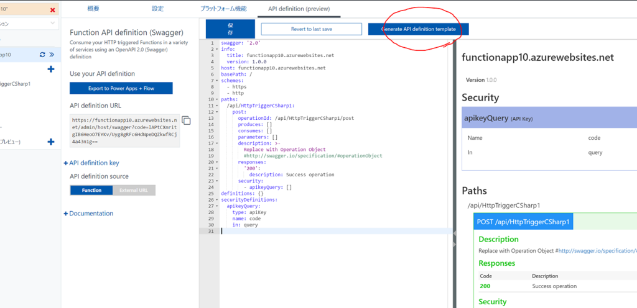This screenshot has width=637, height=308.
Task: Click the /api/HttpTriggerCSharp1 path label in the preview
Action: [504, 206]
